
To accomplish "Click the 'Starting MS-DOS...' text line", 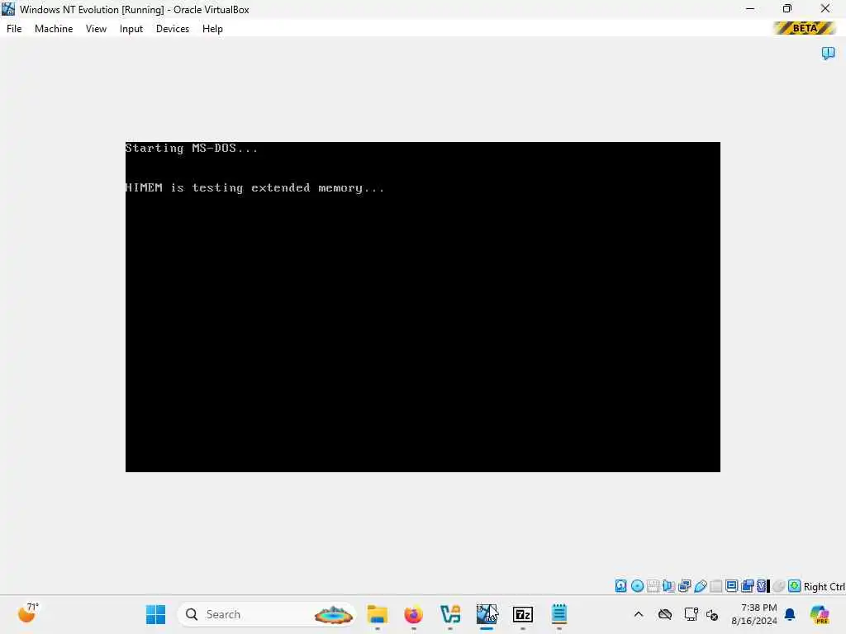I will (x=192, y=149).
